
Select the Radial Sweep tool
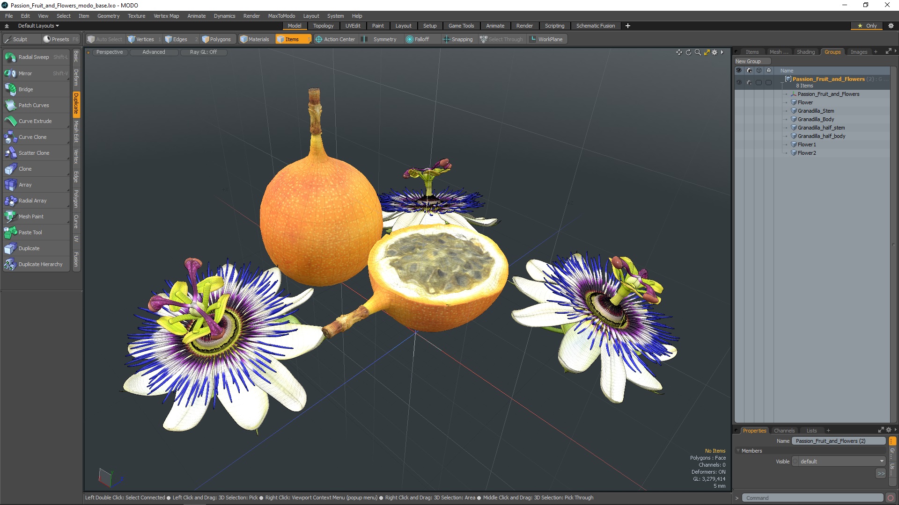(34, 57)
